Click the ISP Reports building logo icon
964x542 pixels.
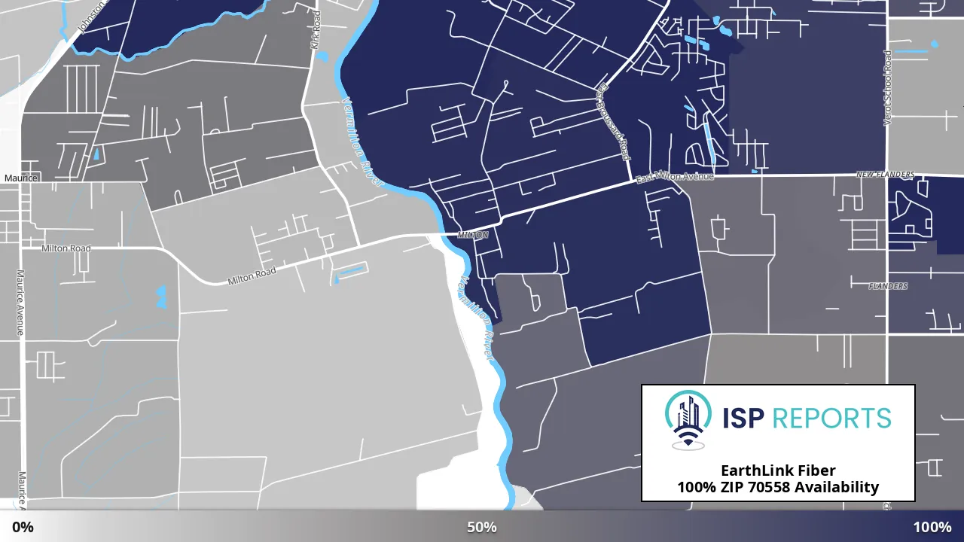point(688,419)
